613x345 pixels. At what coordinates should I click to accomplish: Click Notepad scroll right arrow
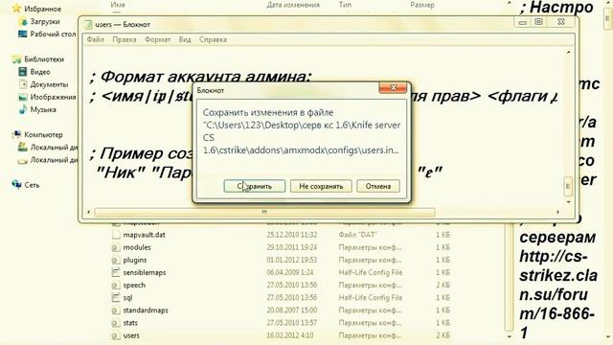557,212
